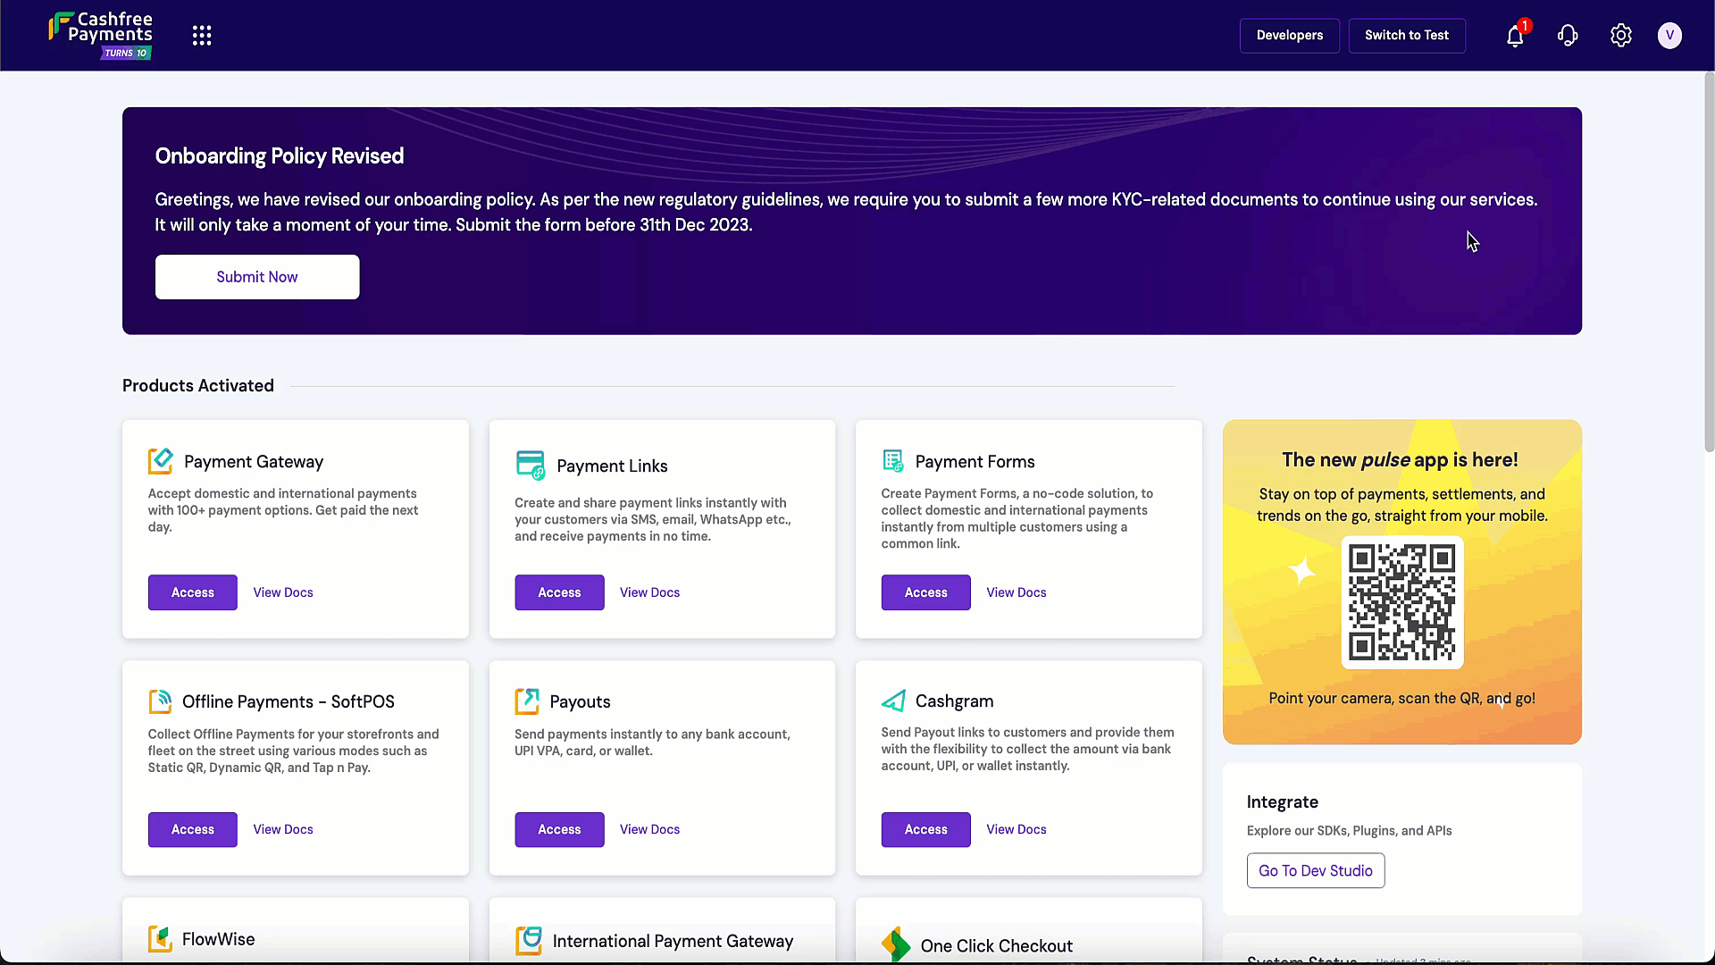This screenshot has width=1715, height=965.
Task: Switch to Test environment
Action: pyautogui.click(x=1406, y=36)
